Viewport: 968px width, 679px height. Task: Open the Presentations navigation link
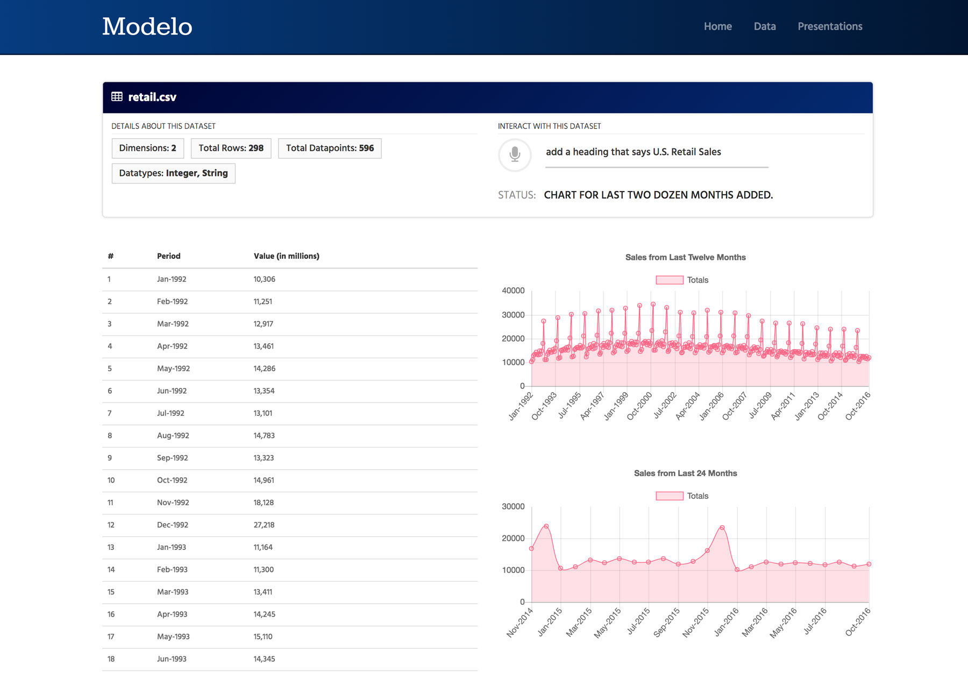coord(830,26)
